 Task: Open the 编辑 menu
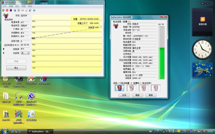(11, 6)
